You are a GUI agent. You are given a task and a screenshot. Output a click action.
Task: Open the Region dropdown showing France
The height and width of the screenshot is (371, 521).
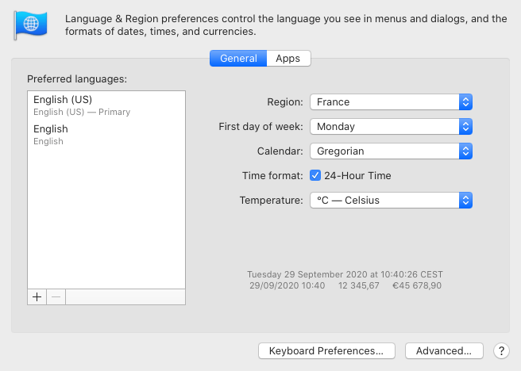[391, 101]
